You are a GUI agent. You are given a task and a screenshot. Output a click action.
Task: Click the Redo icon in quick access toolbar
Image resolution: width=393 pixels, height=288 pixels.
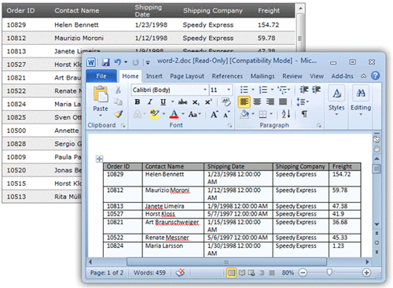tap(135, 62)
